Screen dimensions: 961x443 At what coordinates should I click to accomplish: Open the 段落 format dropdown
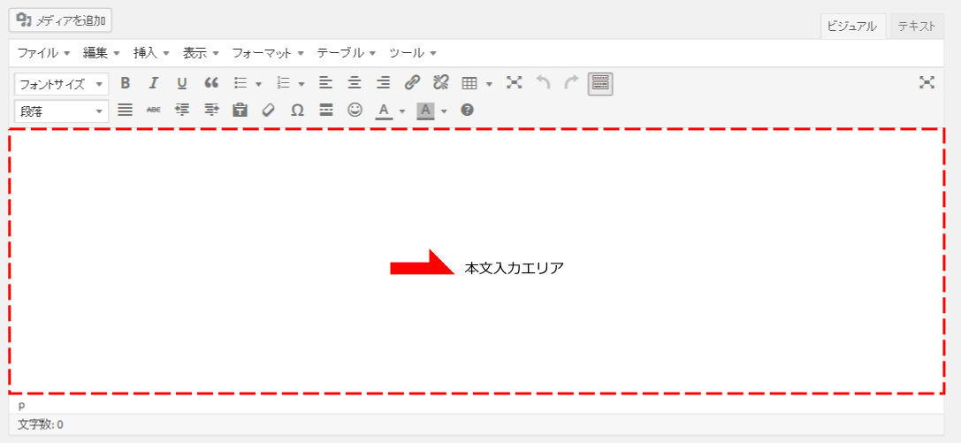point(61,111)
